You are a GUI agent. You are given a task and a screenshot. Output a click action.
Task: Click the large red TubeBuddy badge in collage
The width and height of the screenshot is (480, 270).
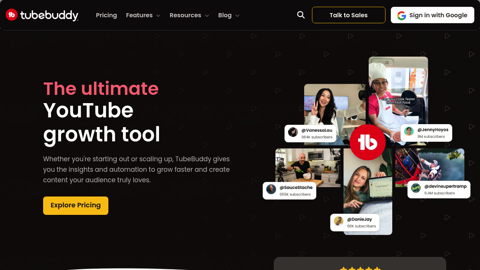[x=367, y=142]
